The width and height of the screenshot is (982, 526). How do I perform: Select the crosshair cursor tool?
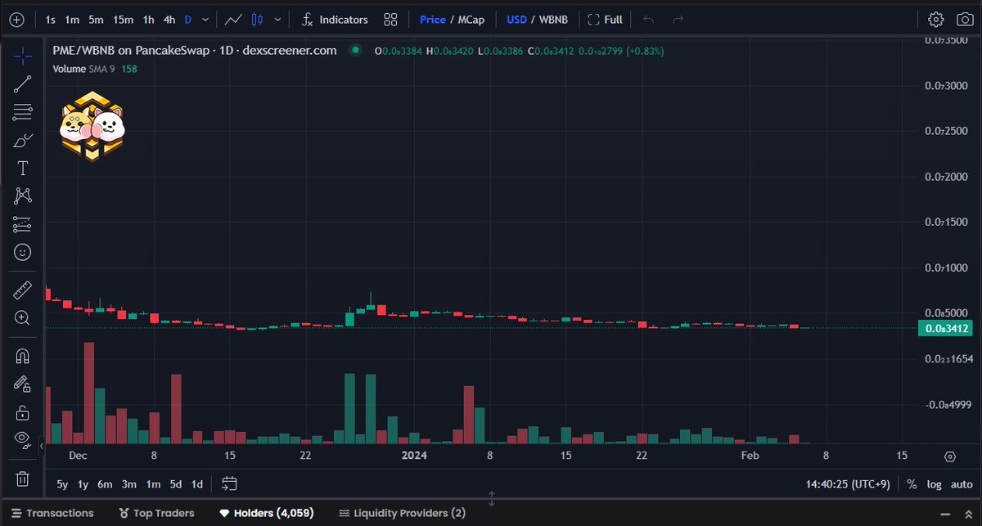click(x=22, y=57)
